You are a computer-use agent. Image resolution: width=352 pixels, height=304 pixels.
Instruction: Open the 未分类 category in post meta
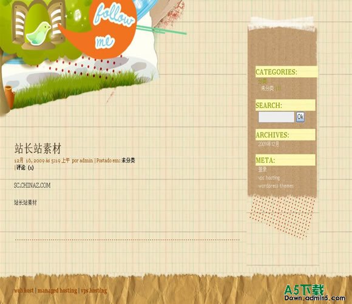pos(128,161)
